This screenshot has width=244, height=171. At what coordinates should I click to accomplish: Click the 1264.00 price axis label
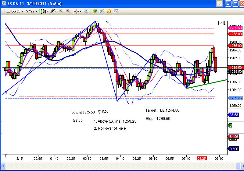[235, 50]
